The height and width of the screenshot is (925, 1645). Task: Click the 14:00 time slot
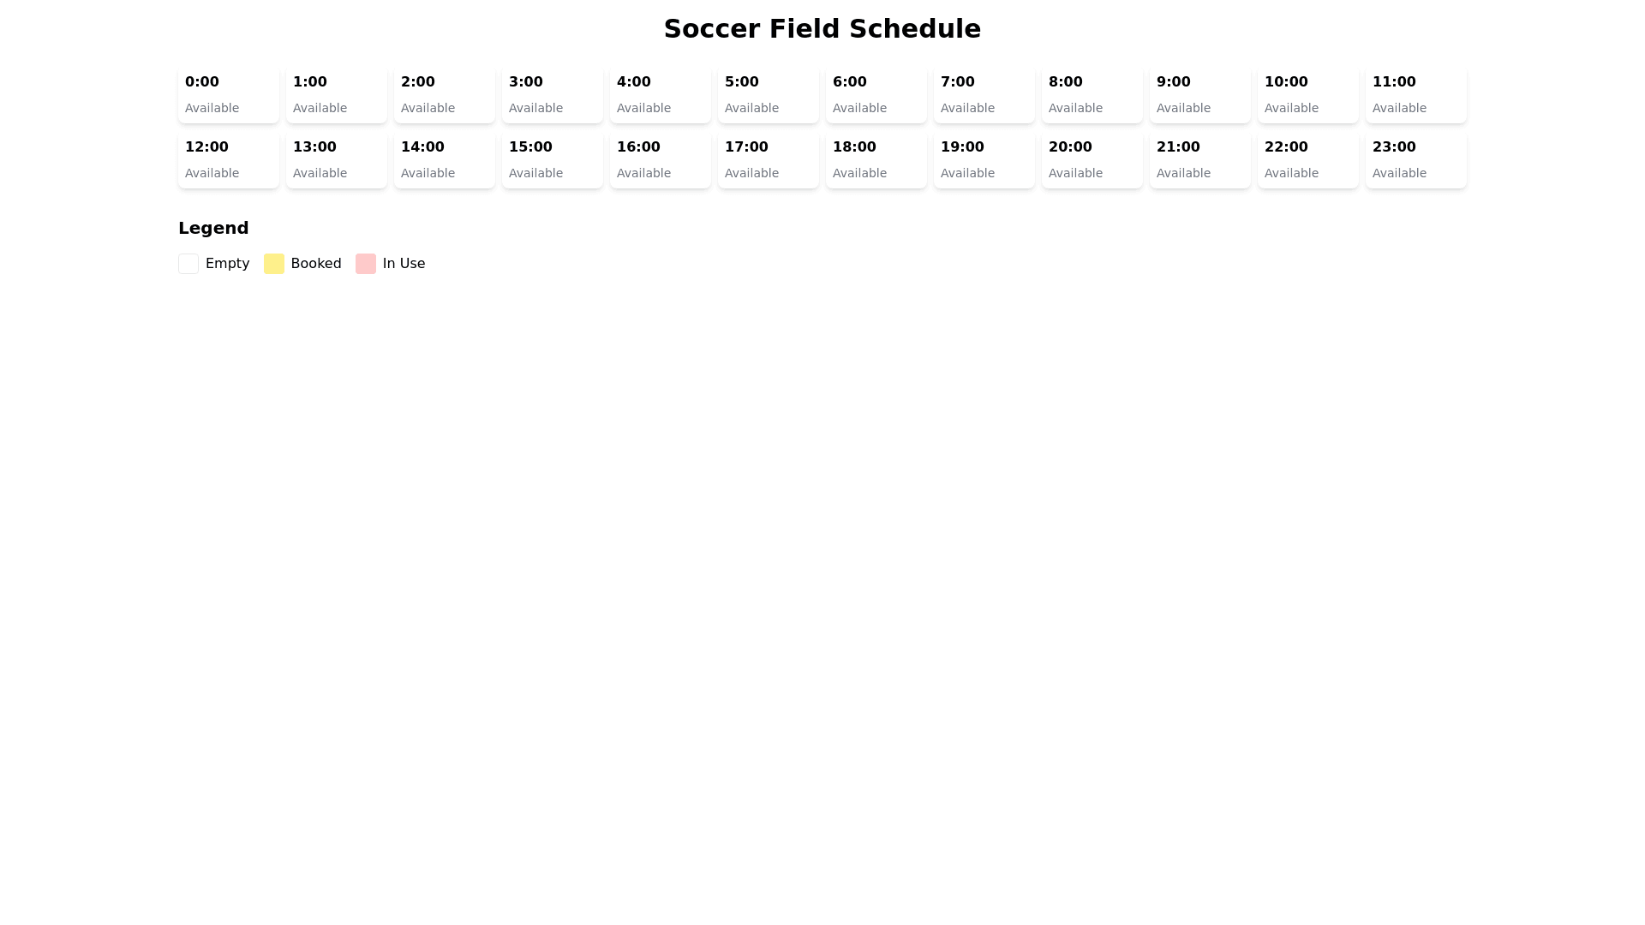[x=444, y=159]
